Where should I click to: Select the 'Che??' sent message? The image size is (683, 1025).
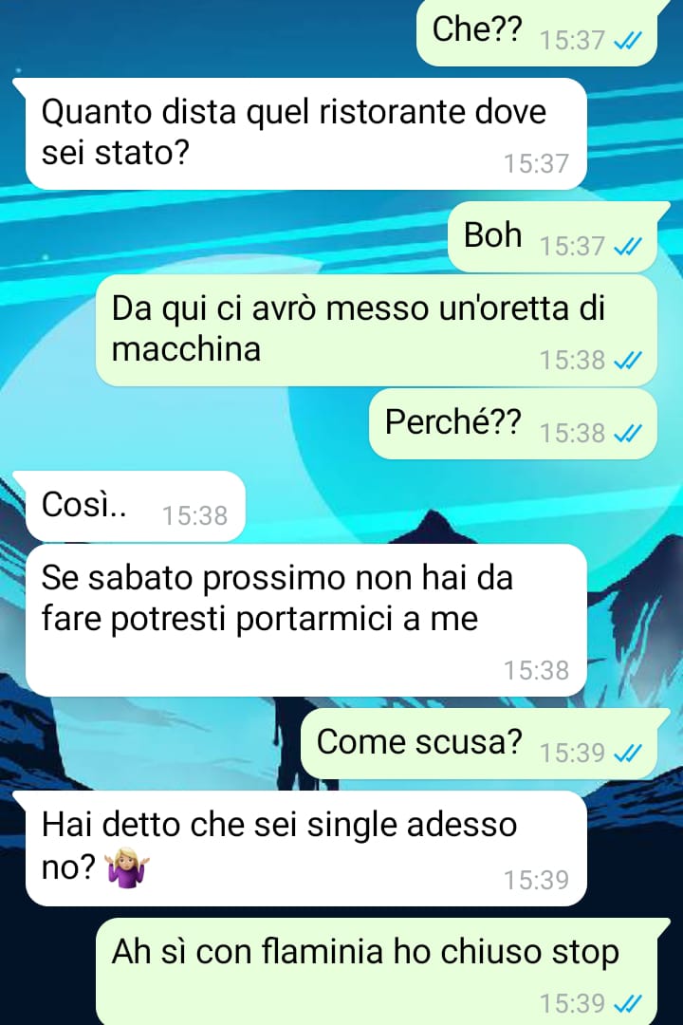pos(537,30)
